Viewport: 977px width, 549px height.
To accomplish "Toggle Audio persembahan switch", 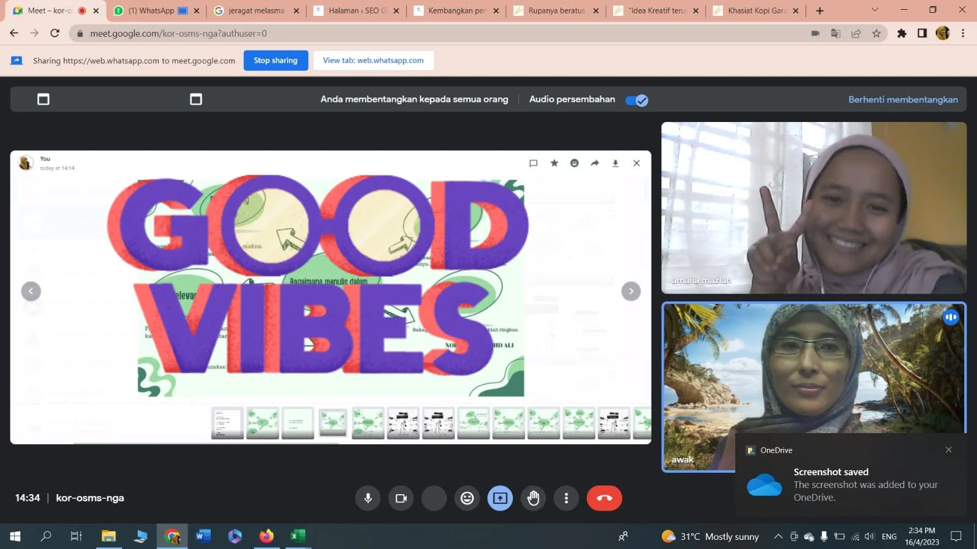I will 636,100.
